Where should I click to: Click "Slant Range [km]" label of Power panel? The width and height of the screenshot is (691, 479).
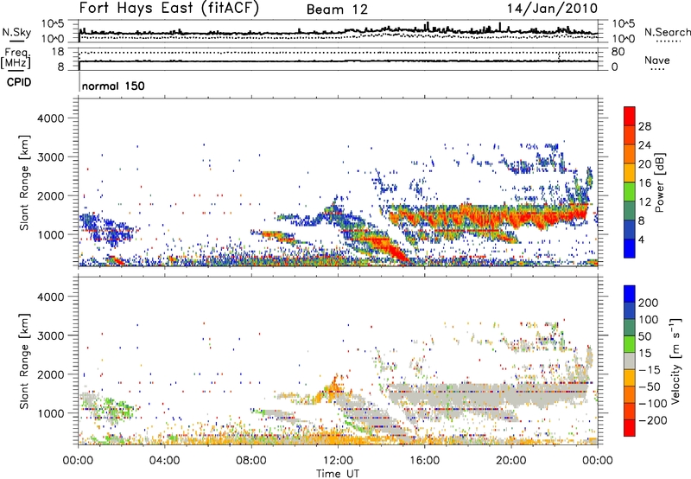24,182
